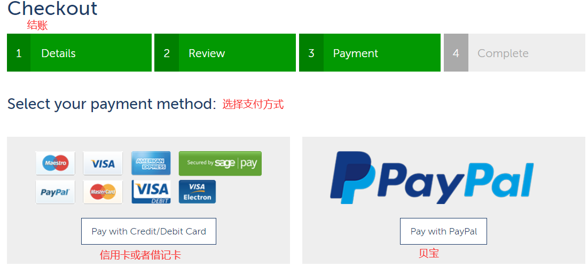Click step number 2 box
This screenshot has width=588, height=266.
click(167, 52)
